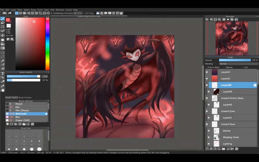Open the Airbrush settings gear
This screenshot has width=259, height=162.
[46, 114]
